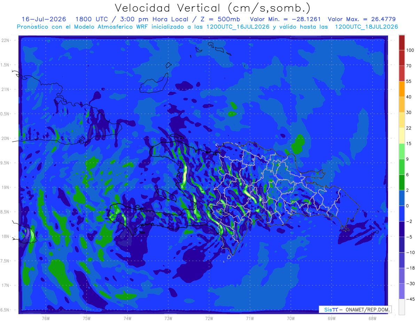Click the colorbar value "-18"
Image resolution: width=418 pixels, height=323 pixels.
point(410,268)
